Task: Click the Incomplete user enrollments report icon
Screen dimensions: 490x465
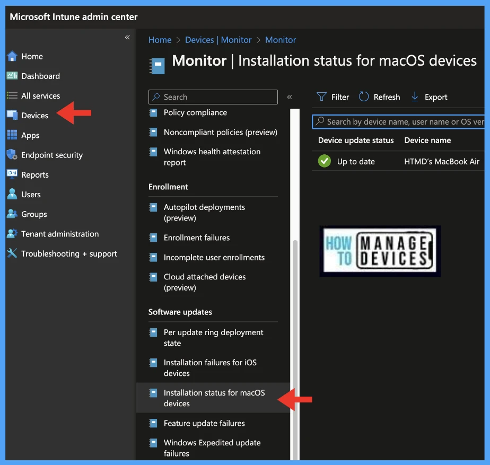Action: 153,258
